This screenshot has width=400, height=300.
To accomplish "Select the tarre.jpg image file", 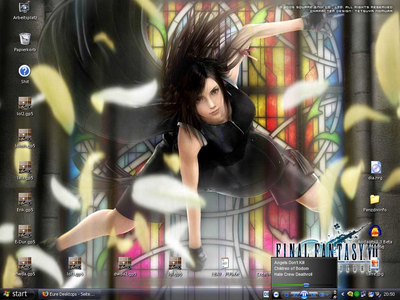I will (x=375, y=266).
